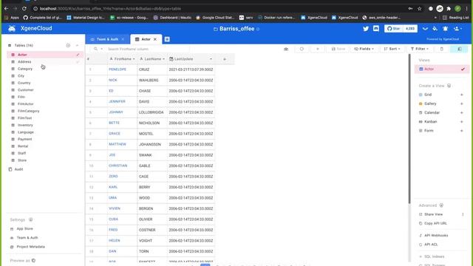Open the Inventory table
Image resolution: width=473 pixels, height=266 pixels.
(44, 125)
